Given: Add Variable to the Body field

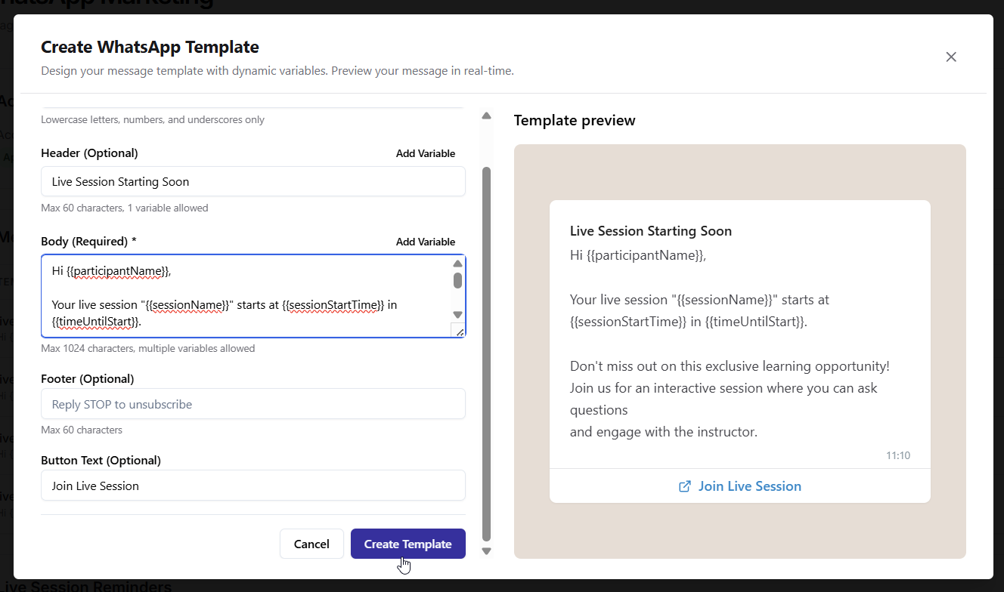Looking at the screenshot, I should 425,242.
